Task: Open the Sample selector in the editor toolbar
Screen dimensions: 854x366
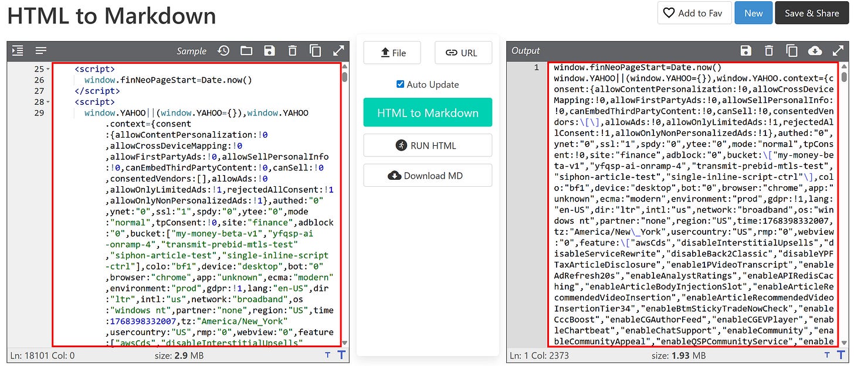Action: coord(191,51)
